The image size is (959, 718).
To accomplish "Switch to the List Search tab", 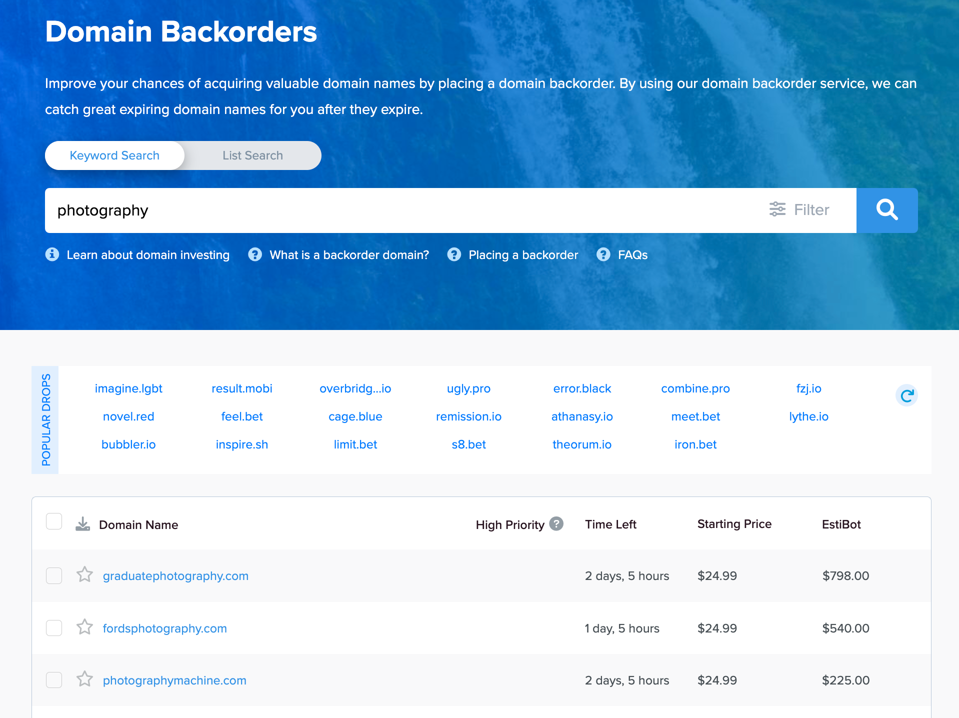I will click(252, 155).
